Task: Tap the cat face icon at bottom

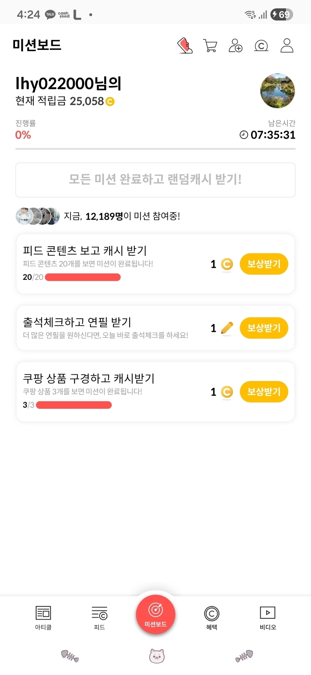Action: (157, 656)
